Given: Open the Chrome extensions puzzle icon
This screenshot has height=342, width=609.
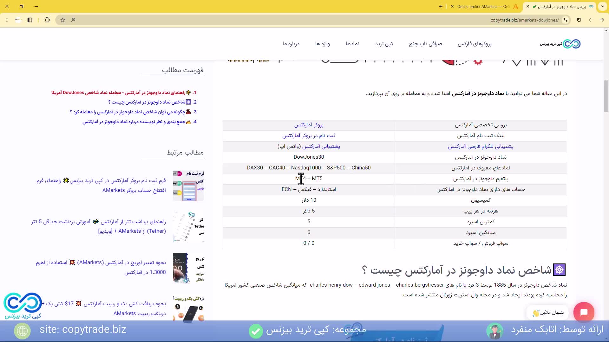Looking at the screenshot, I should [47, 20].
